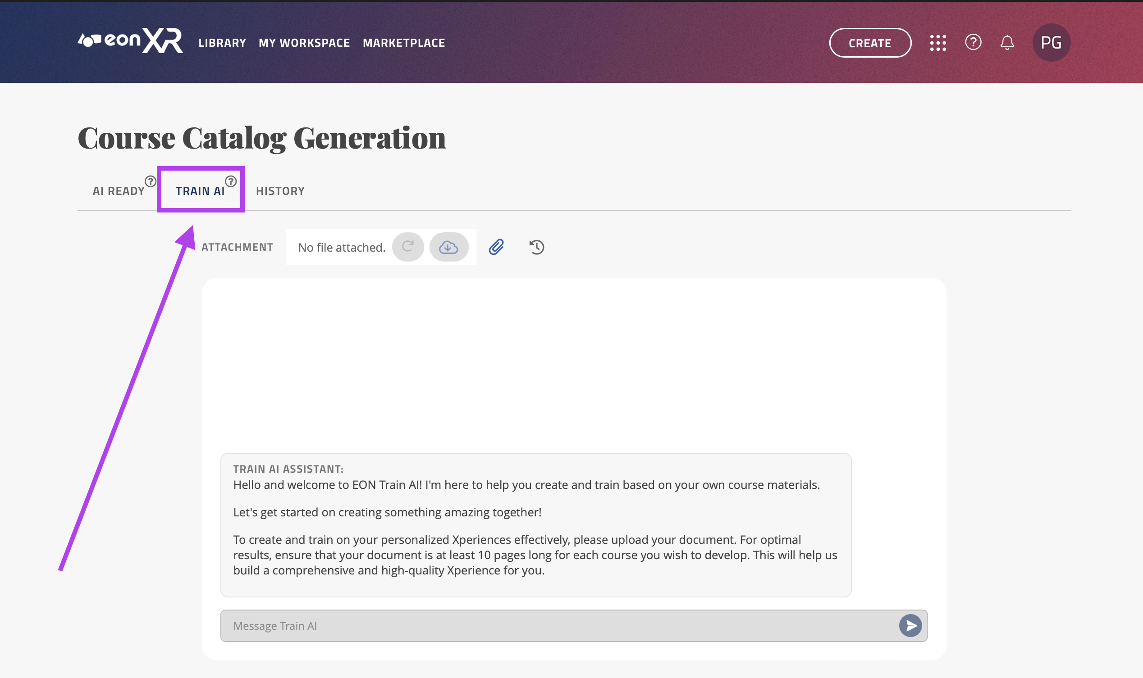Screen dimensions: 1143x678
Task: Open the Marketplace page
Action: (404, 43)
